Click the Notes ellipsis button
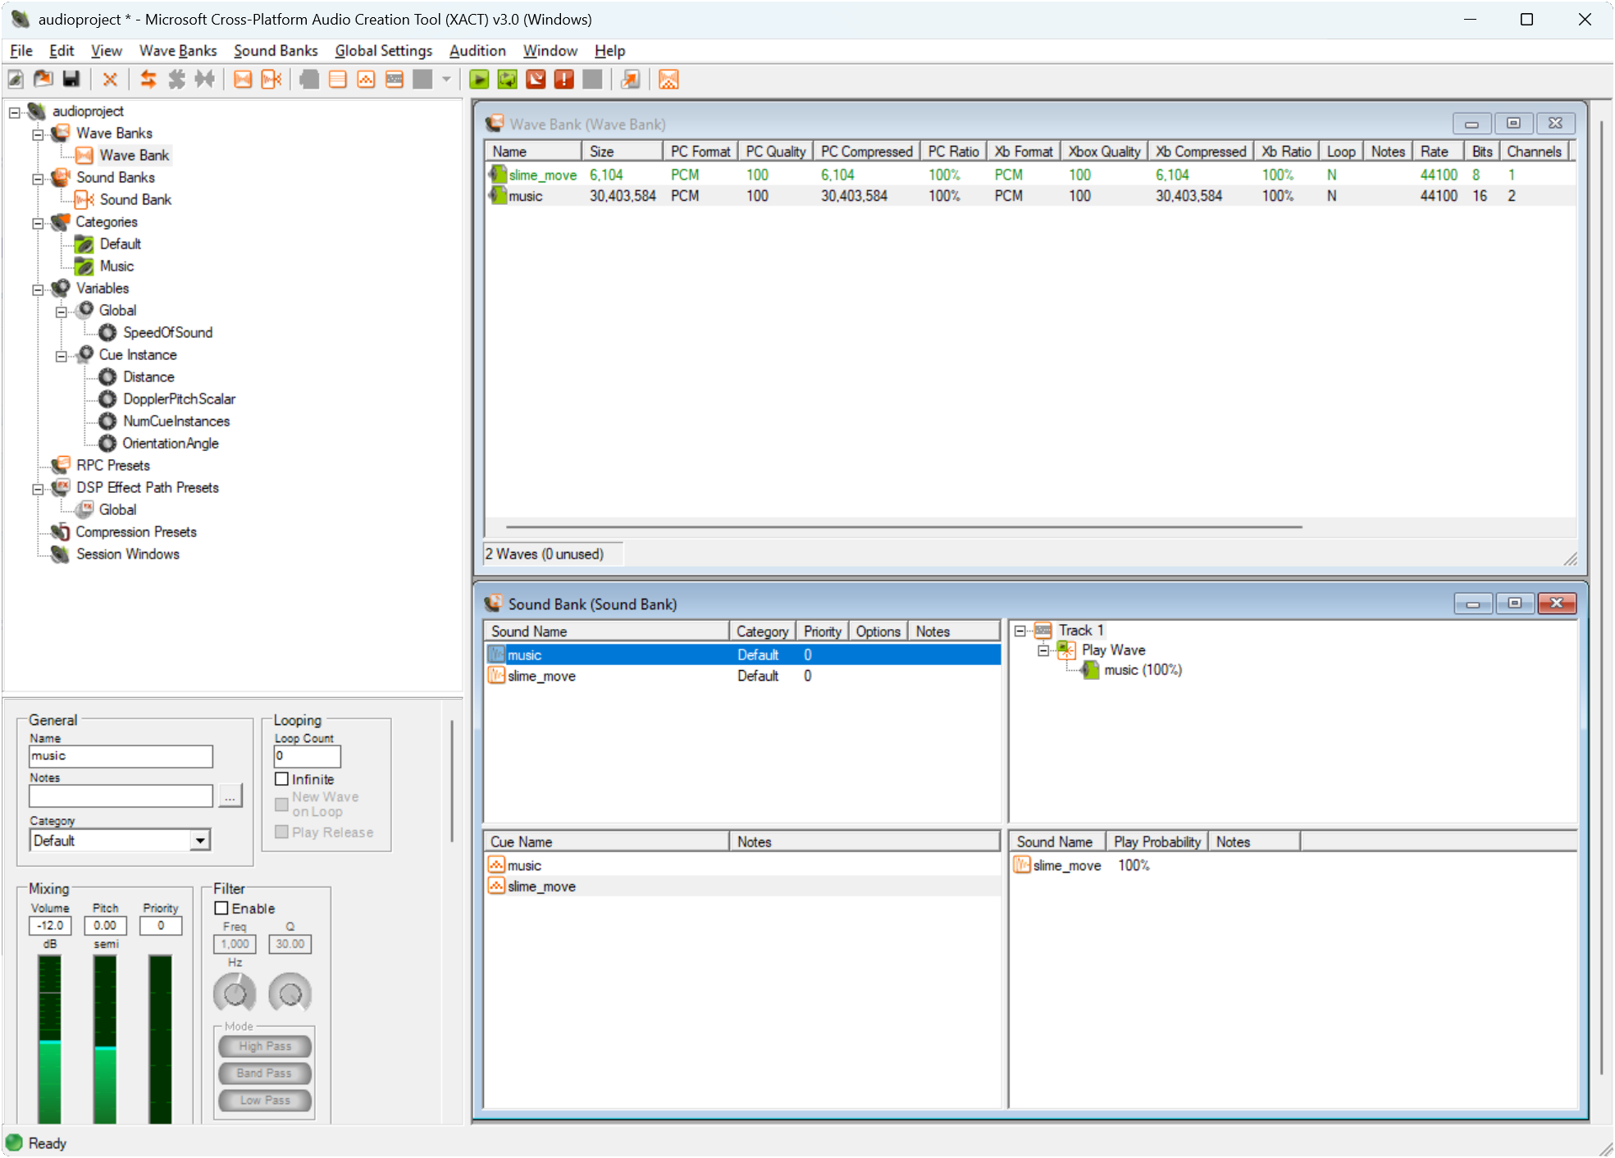 [x=230, y=796]
